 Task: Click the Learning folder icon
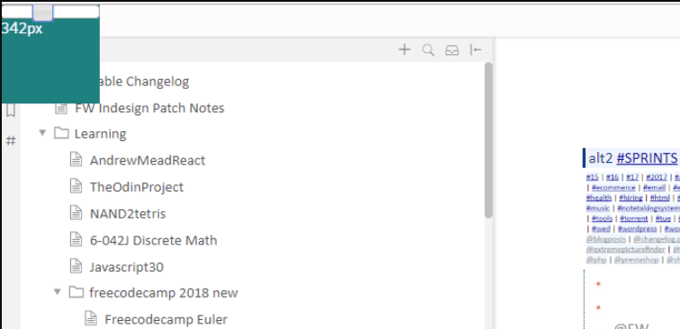(61, 133)
